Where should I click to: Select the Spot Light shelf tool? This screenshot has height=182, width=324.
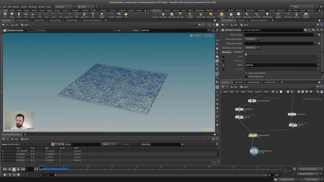(172, 15)
